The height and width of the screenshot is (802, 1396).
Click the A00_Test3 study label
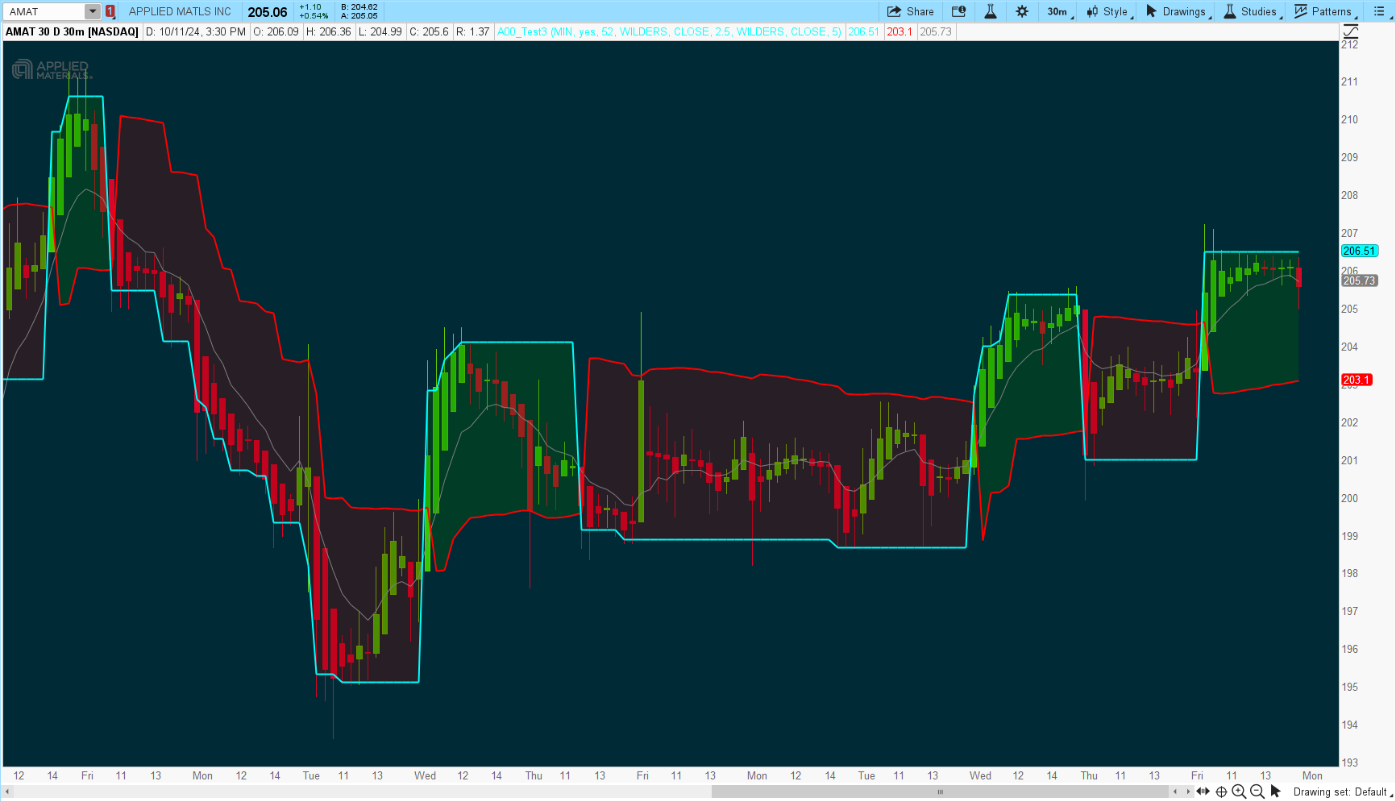tap(669, 31)
